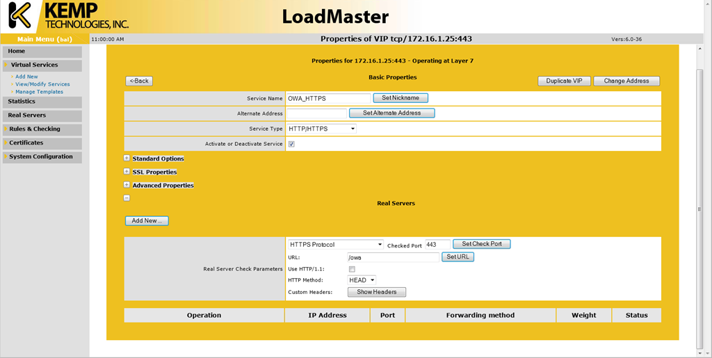Screen dimensions: 712x358
Task: Open the HTTP Method HEAD dropdown
Action: pos(362,280)
